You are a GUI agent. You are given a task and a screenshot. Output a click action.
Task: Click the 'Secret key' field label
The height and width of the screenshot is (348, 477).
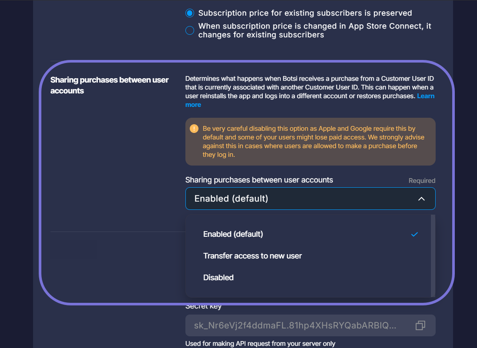point(203,306)
